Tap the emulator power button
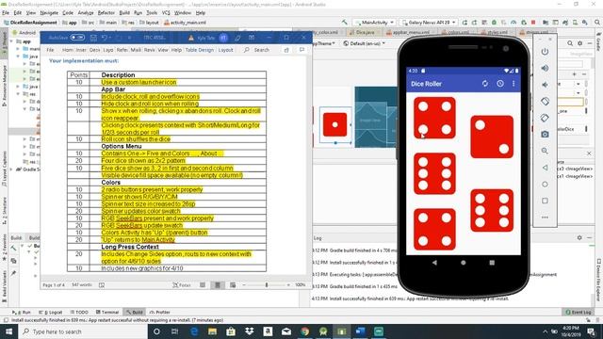This screenshot has width=603, height=339. click(x=545, y=52)
